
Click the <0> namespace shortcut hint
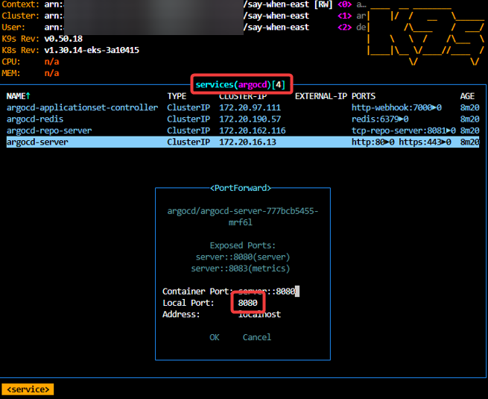coord(344,4)
